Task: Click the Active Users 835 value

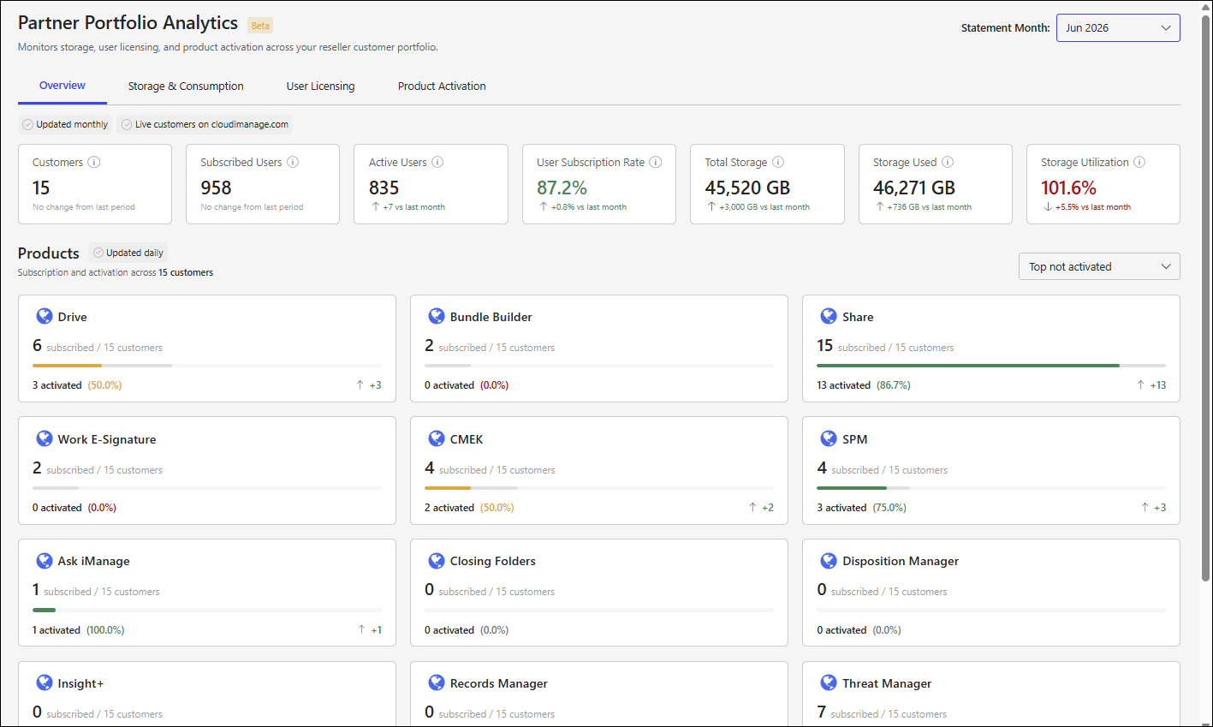Action: [384, 188]
